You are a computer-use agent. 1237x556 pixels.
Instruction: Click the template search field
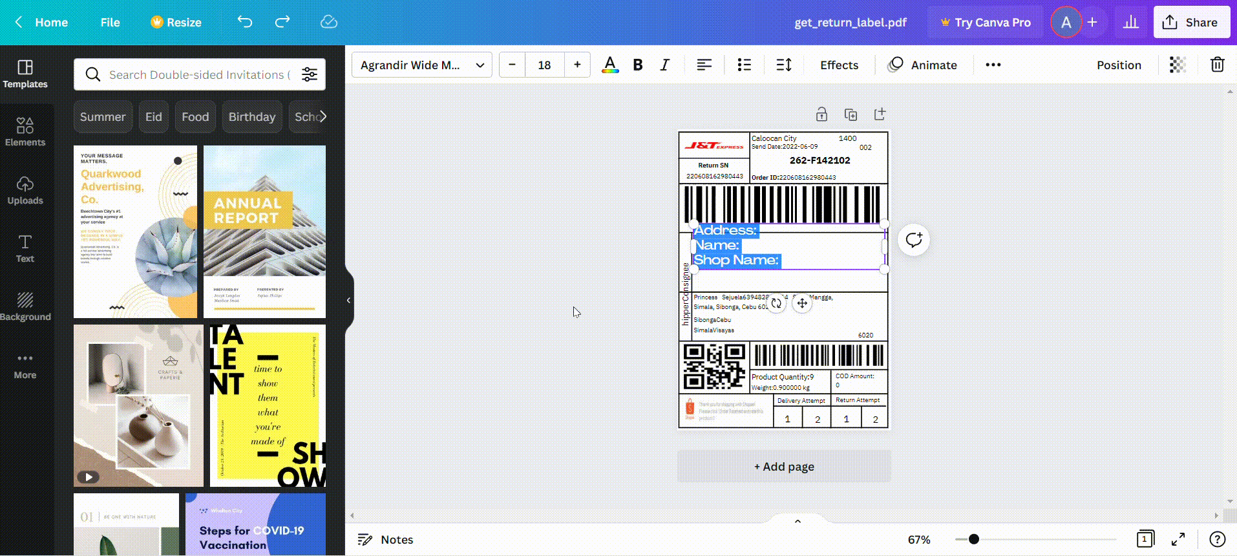coord(200,74)
